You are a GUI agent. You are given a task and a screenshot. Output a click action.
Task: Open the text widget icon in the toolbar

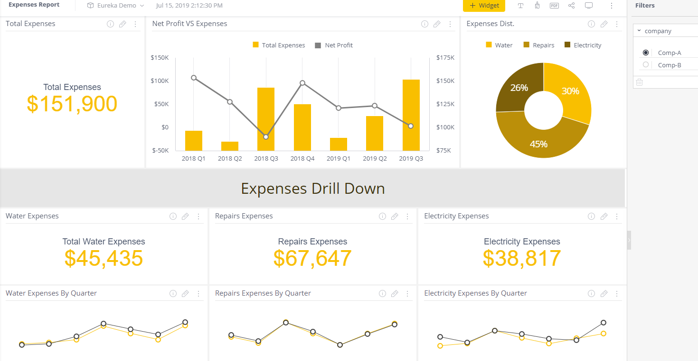[x=520, y=6]
